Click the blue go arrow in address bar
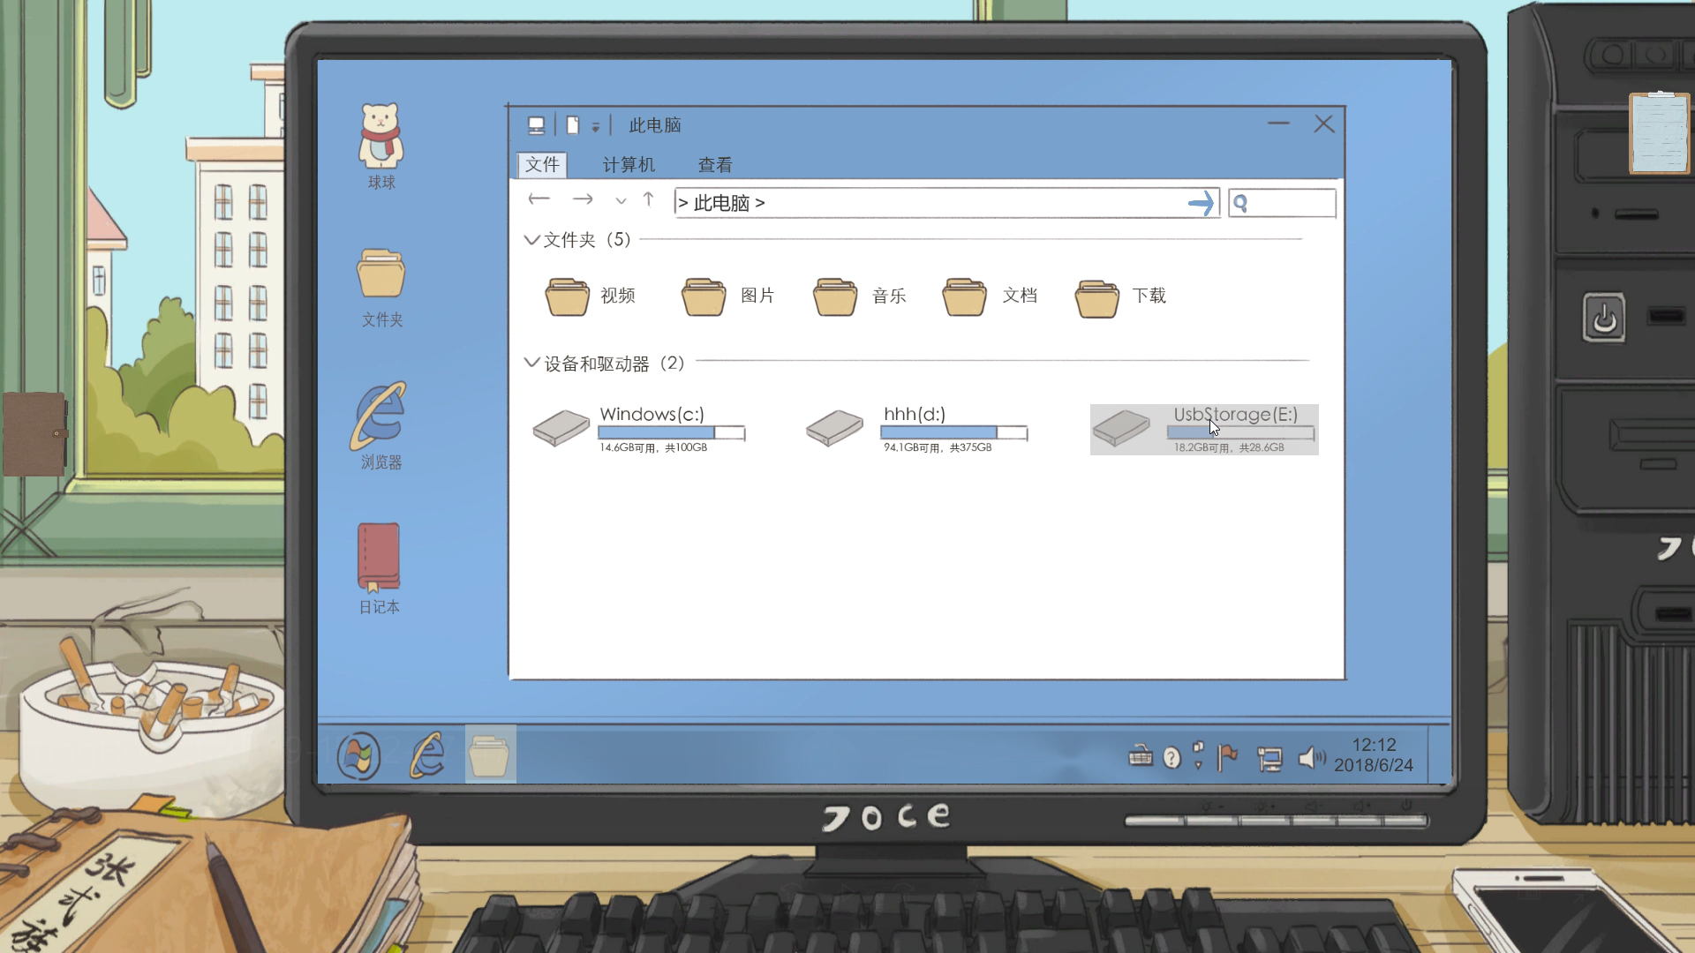Viewport: 1695px width, 953px height. coord(1201,204)
